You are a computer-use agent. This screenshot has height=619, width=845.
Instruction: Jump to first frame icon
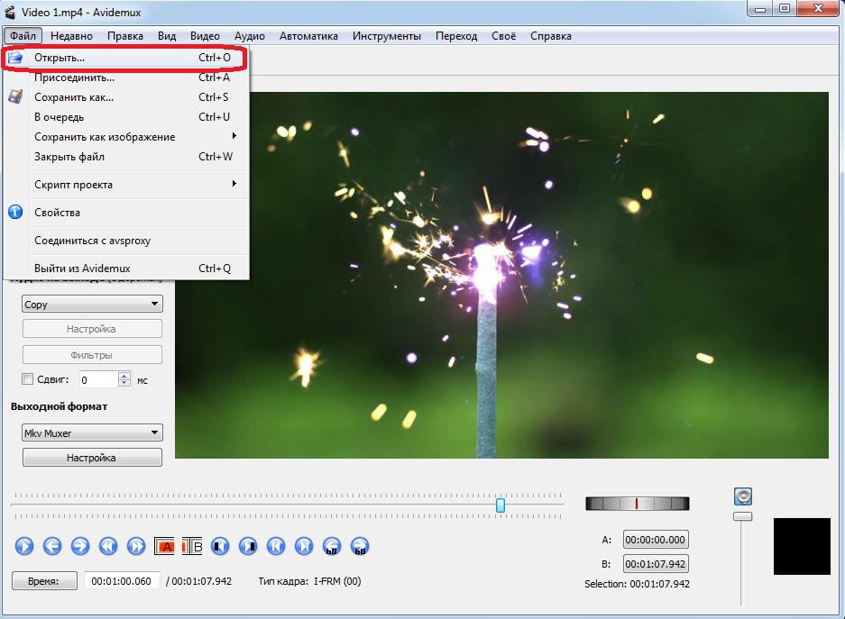(x=277, y=545)
